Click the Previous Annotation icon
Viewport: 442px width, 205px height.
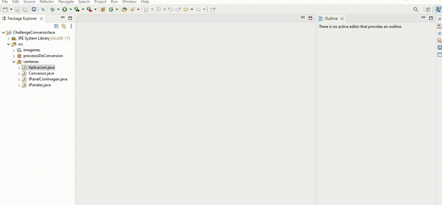coord(159,9)
